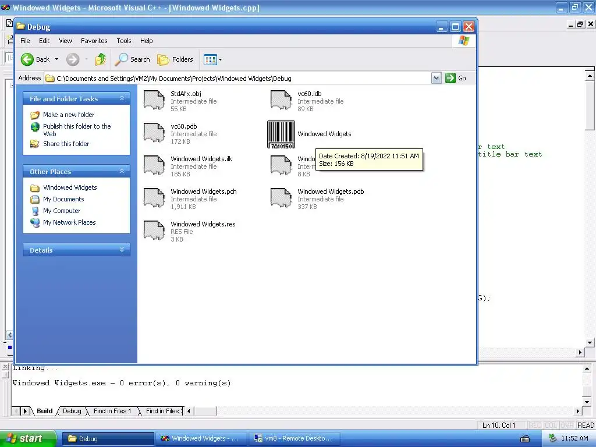Click output pane horizontal scroll right arrow

click(578, 411)
